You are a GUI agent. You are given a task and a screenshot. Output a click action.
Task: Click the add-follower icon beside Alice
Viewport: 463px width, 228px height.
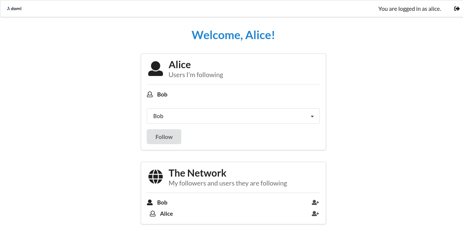pyautogui.click(x=315, y=213)
